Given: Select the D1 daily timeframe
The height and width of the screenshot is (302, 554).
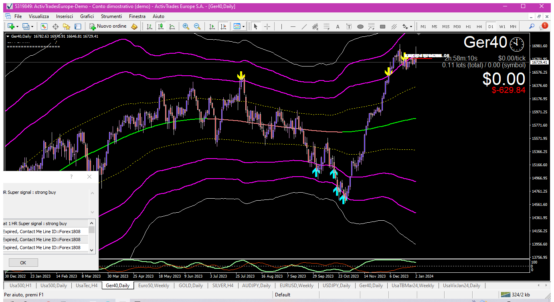Looking at the screenshot, I should pyautogui.click(x=491, y=26).
